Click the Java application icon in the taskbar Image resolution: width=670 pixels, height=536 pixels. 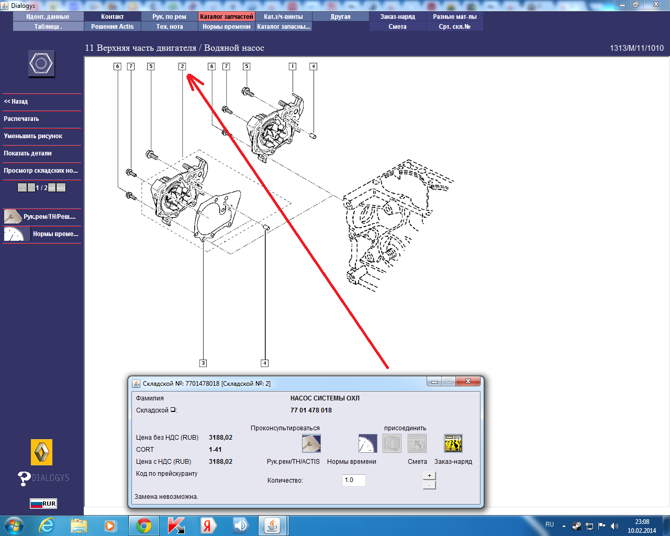(x=272, y=526)
